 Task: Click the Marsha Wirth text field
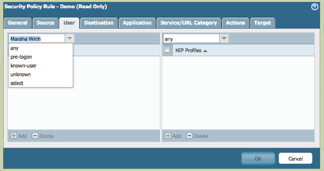[37, 39]
